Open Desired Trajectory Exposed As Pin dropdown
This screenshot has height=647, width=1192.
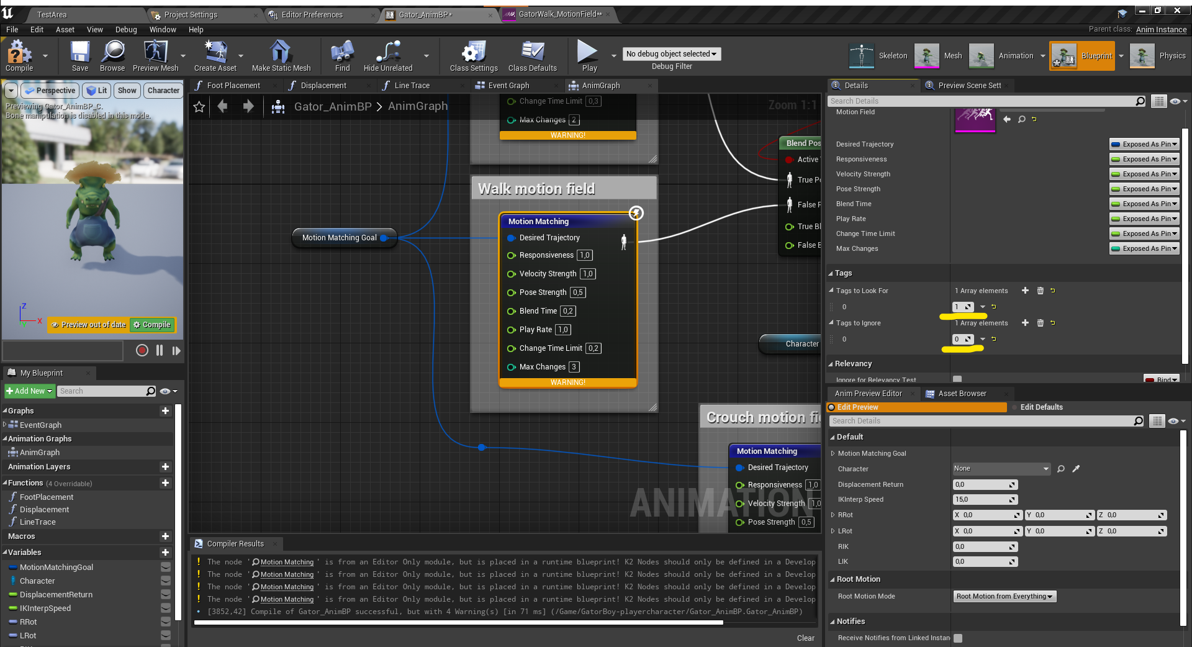(1144, 144)
